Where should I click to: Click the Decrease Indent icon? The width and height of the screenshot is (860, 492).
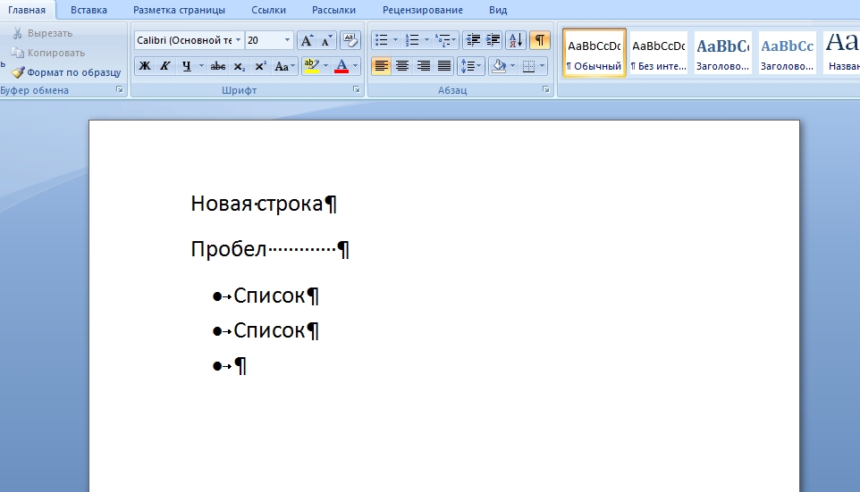click(x=472, y=40)
